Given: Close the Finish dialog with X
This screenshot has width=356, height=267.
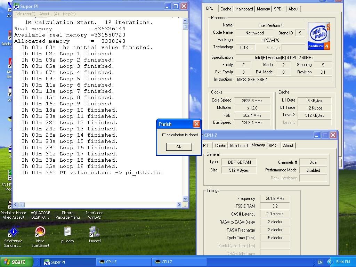Looking at the screenshot, I should tap(196, 124).
